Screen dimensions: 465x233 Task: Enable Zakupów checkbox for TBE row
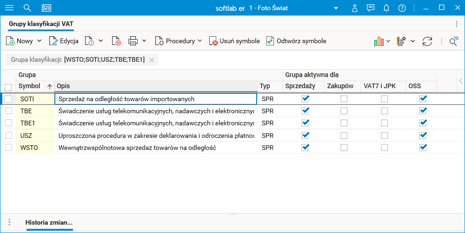tap(344, 111)
